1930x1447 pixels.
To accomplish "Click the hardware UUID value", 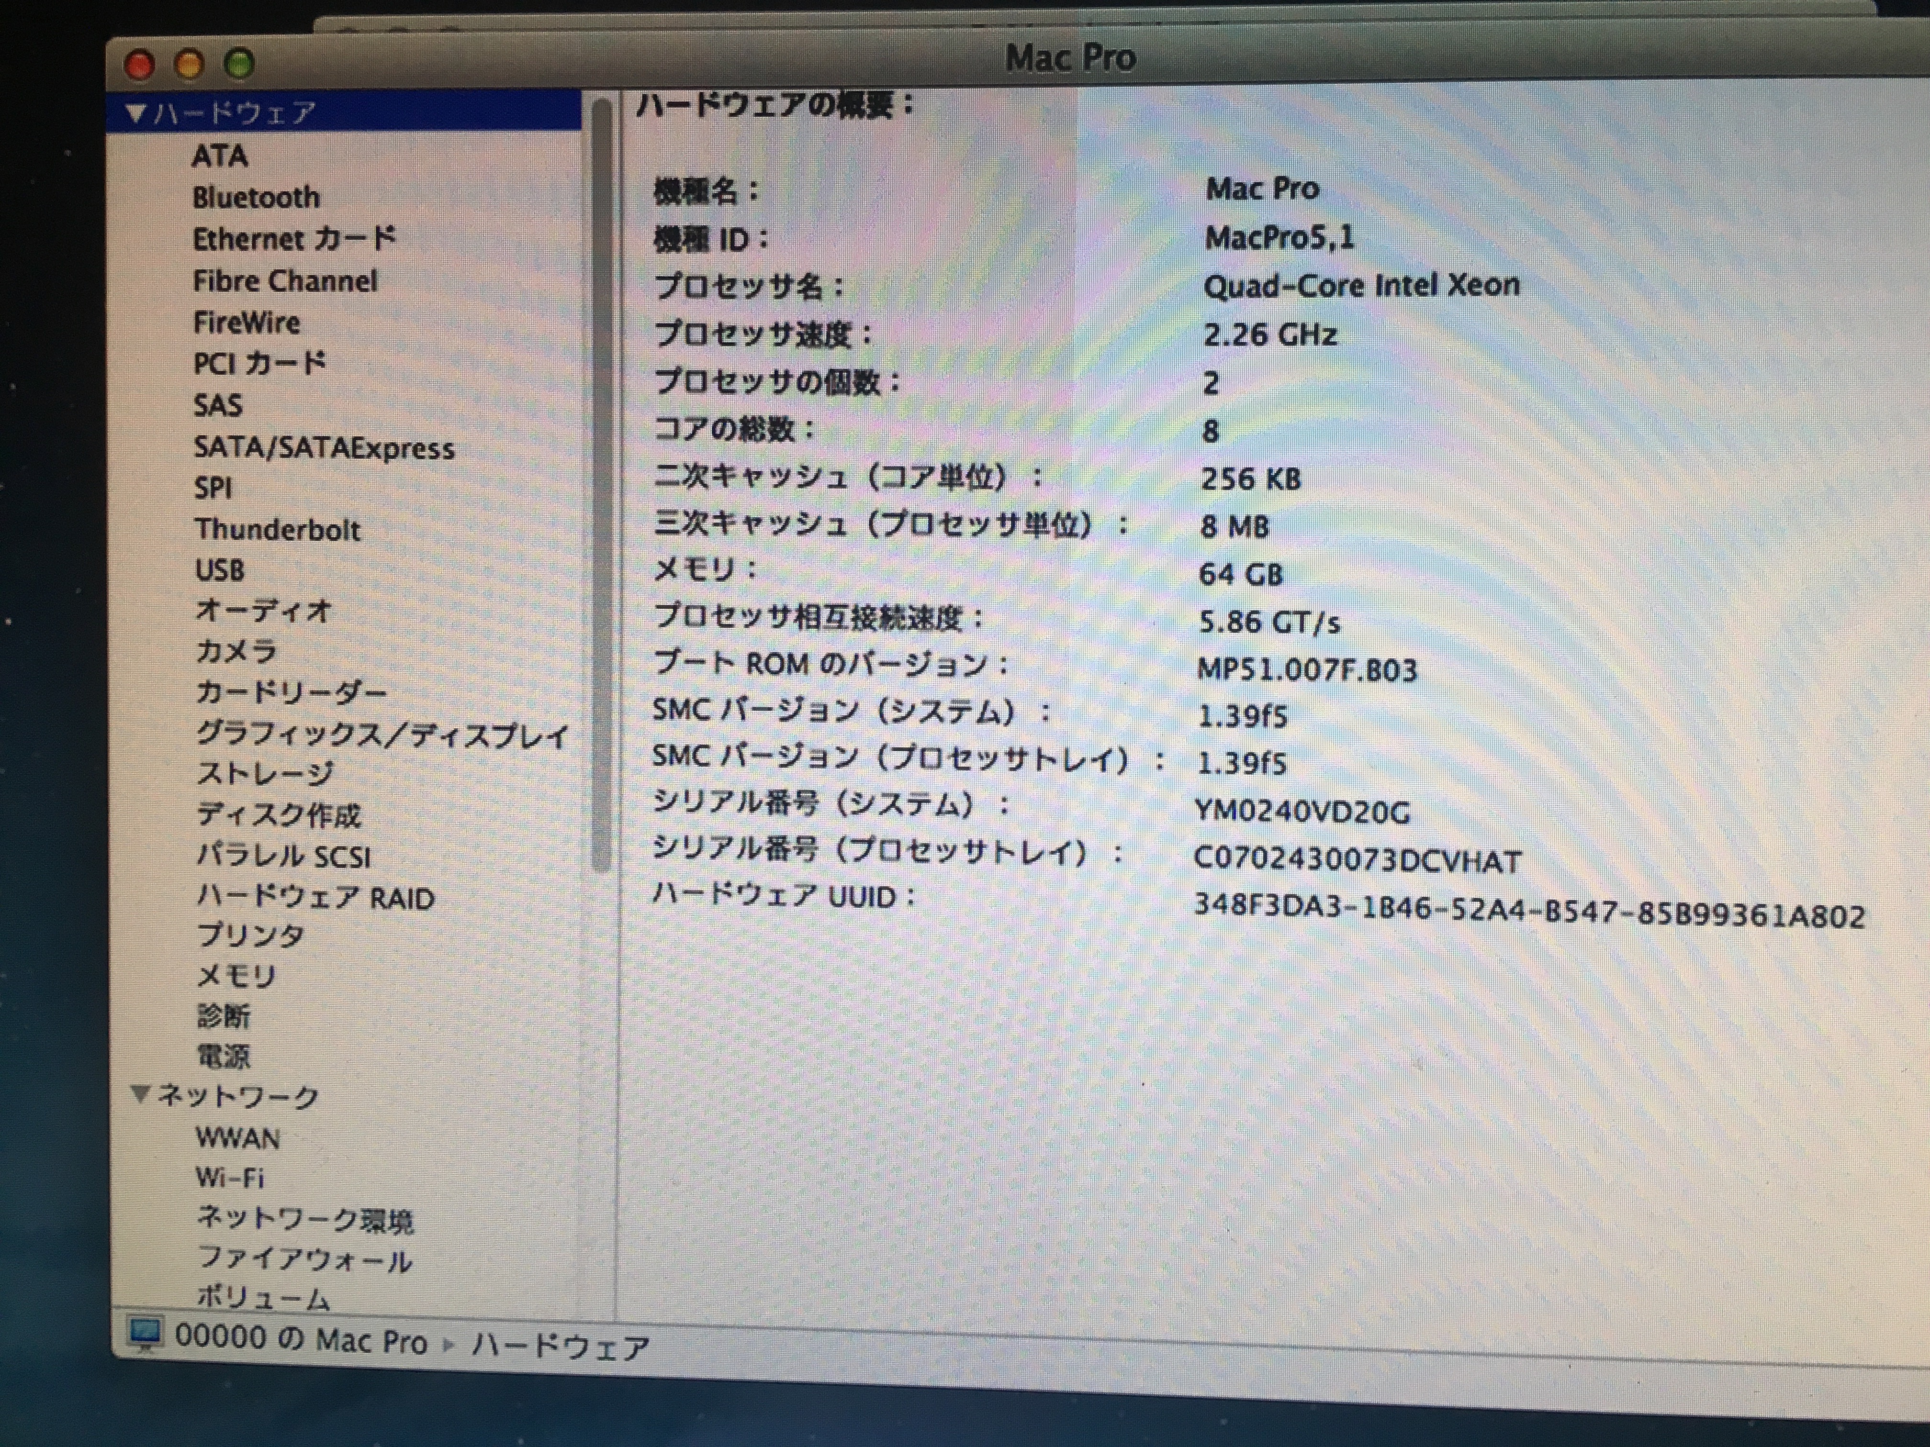I will tap(1529, 911).
